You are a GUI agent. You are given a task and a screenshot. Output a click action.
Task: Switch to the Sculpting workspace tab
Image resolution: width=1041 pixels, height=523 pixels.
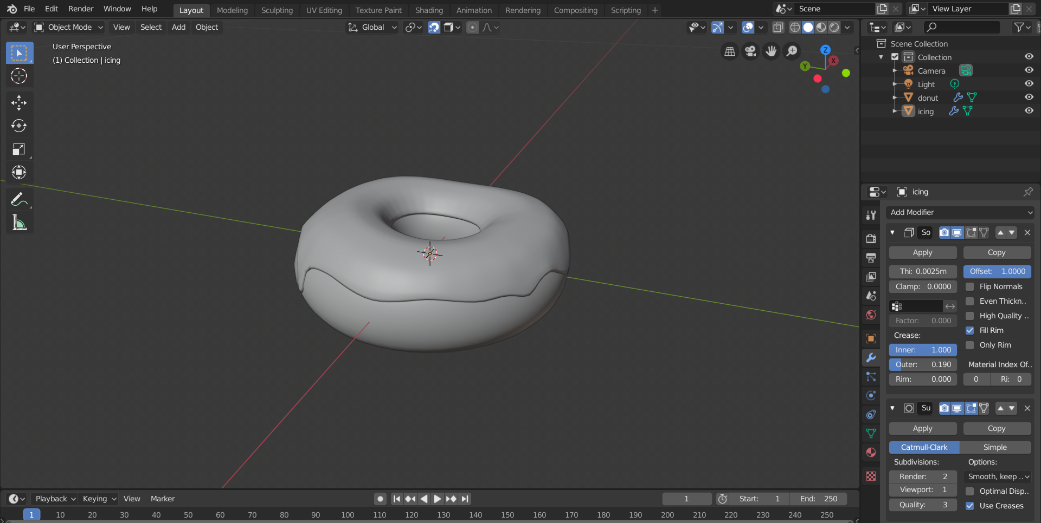277,10
